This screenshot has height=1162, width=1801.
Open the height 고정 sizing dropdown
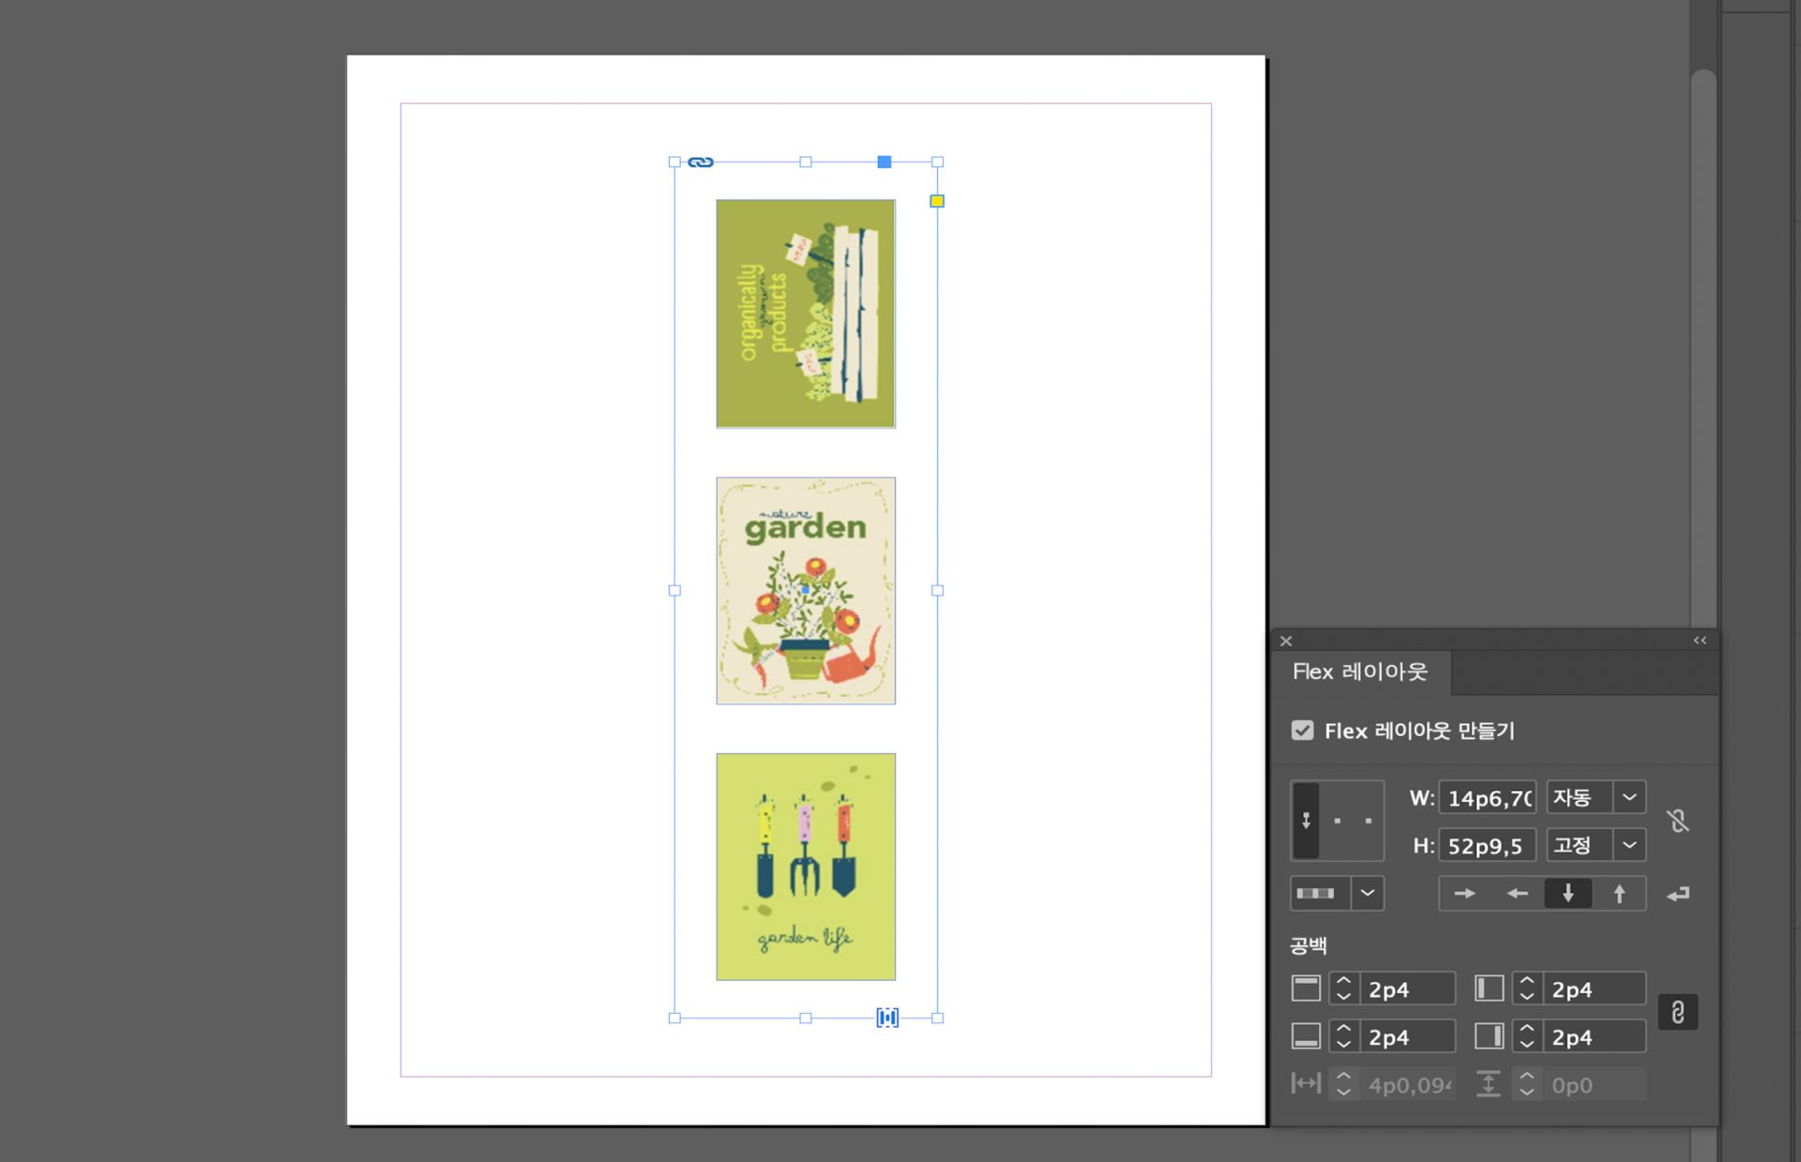[1629, 845]
